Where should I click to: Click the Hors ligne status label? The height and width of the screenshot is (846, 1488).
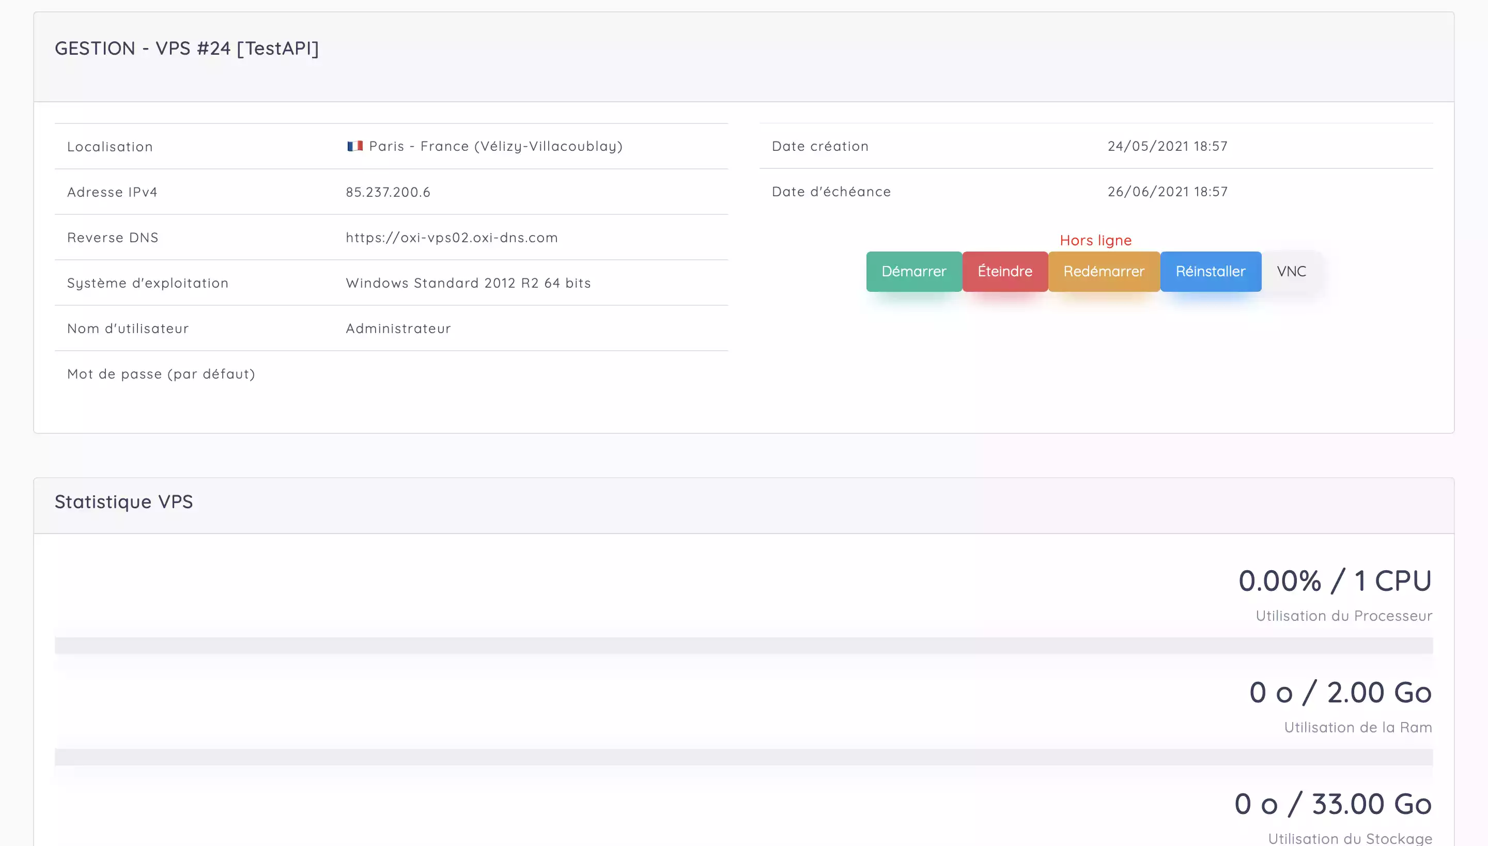tap(1095, 240)
